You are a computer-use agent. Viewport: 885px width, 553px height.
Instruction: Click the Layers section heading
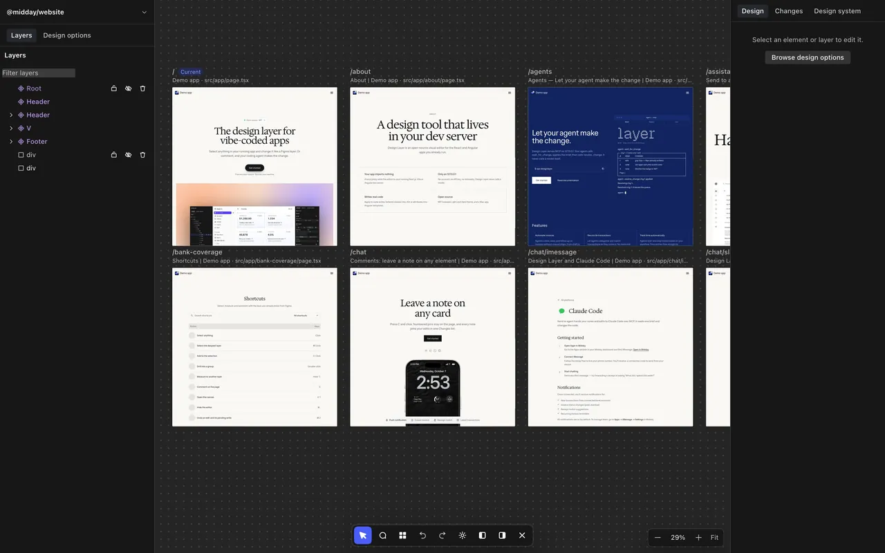coord(15,55)
